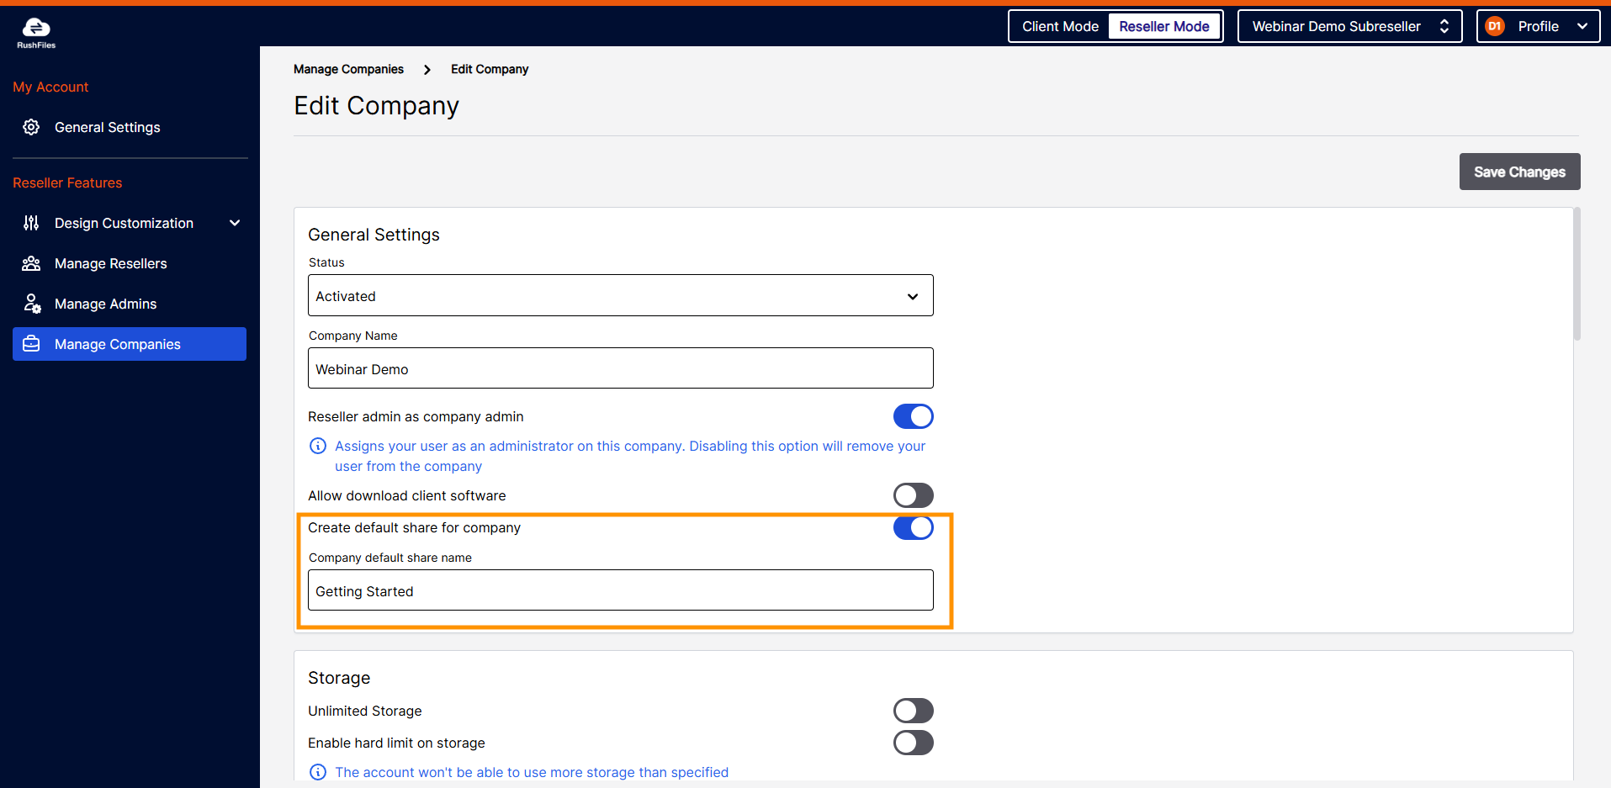Click the My Account heading

50,87
